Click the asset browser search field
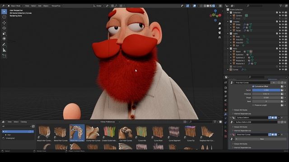This screenshot has height=162, width=289. 200,122
